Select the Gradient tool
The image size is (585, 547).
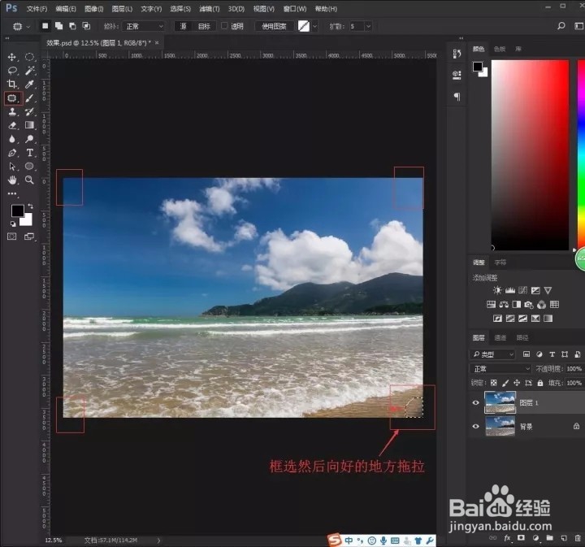(29, 125)
